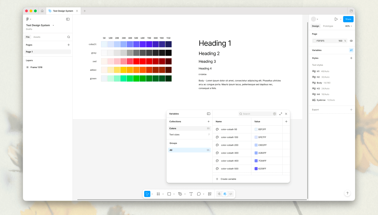Open the H1 text style
This screenshot has width=378, height=215.
(x=321, y=71)
